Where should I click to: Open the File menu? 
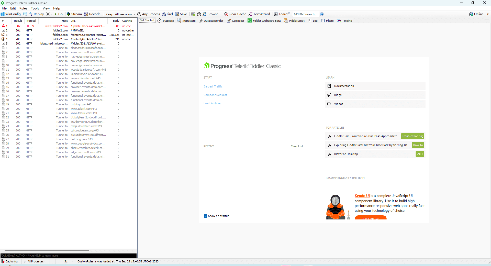pyautogui.click(x=4, y=8)
